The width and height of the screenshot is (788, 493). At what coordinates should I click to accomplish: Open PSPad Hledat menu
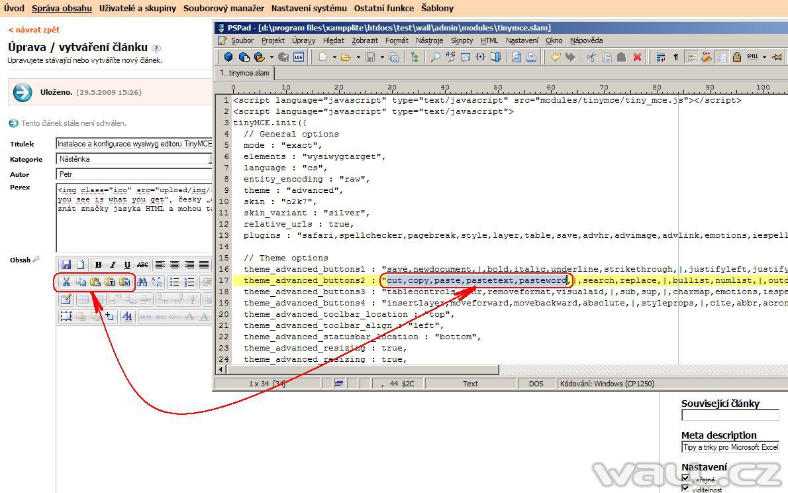[333, 40]
